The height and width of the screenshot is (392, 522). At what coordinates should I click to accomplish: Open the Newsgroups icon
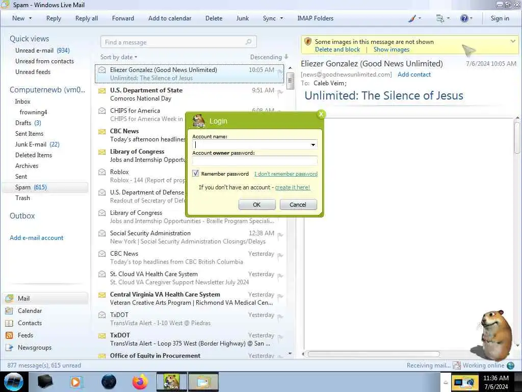click(x=9, y=348)
